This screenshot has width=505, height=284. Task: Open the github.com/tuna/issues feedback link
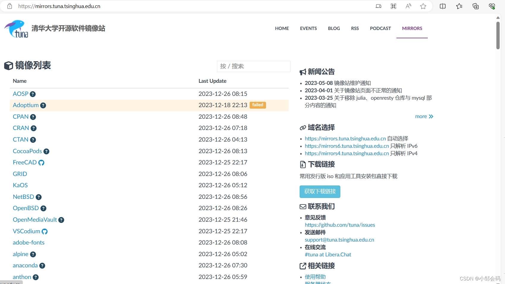340,225
